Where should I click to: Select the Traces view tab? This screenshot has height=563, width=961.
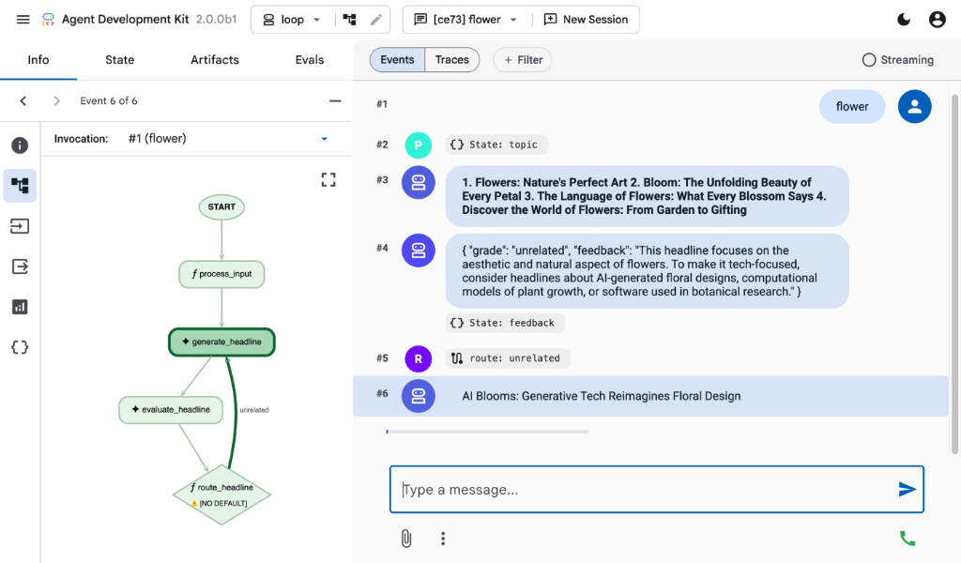pyautogui.click(x=451, y=60)
